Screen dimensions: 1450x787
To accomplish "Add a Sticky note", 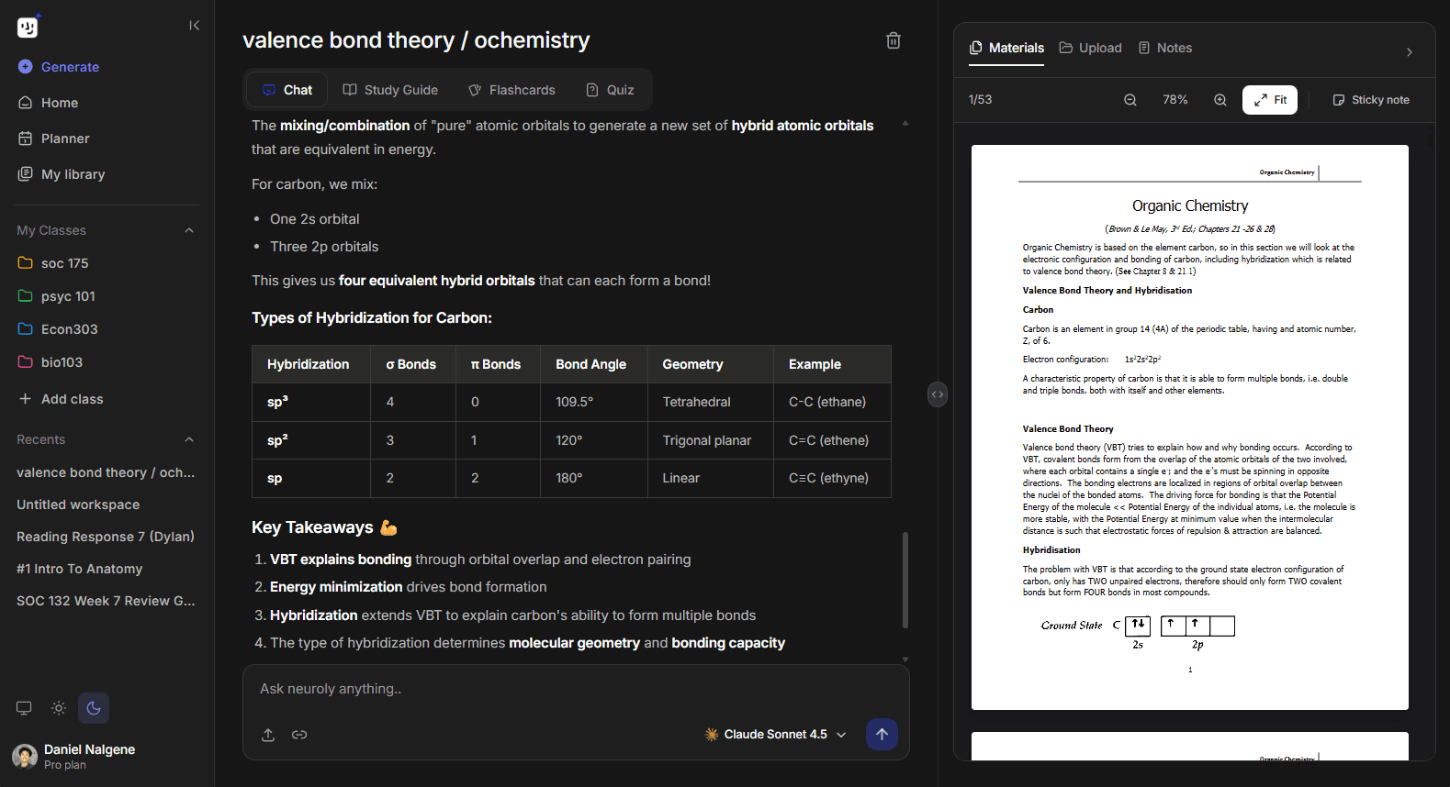I will coord(1371,100).
